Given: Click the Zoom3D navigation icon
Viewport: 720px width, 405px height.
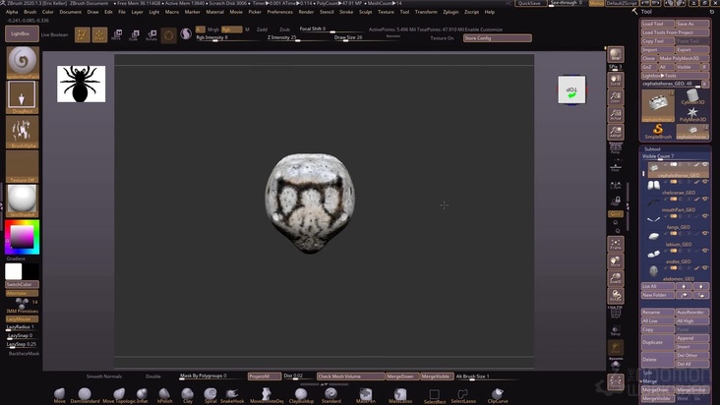Looking at the screenshot, I should tap(616, 278).
